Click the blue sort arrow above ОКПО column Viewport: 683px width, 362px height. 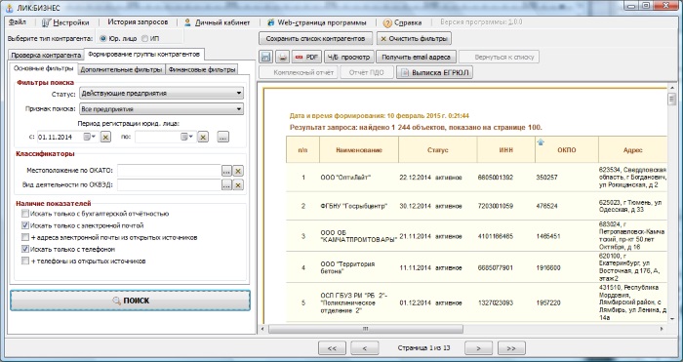click(541, 141)
